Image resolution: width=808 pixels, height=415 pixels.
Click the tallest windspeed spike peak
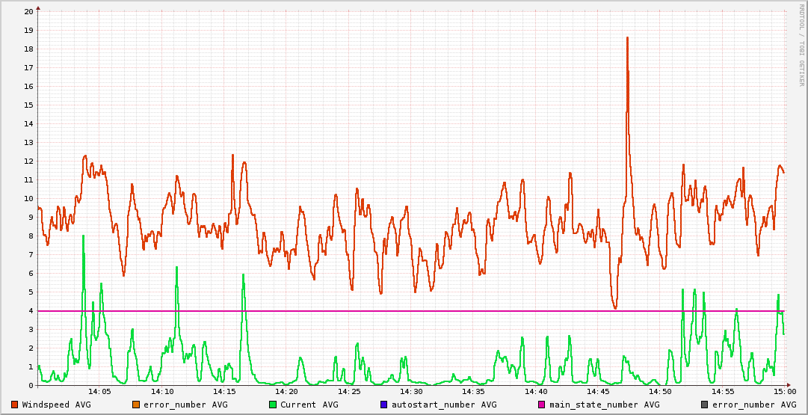tap(627, 38)
